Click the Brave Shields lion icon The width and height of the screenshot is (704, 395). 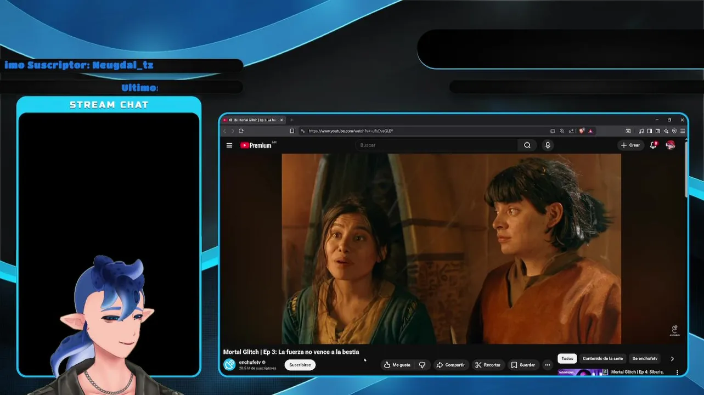582,131
